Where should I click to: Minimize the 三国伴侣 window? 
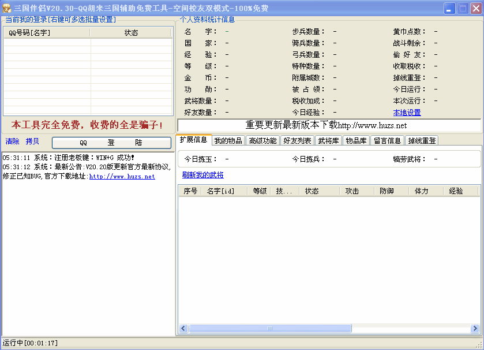449,8
